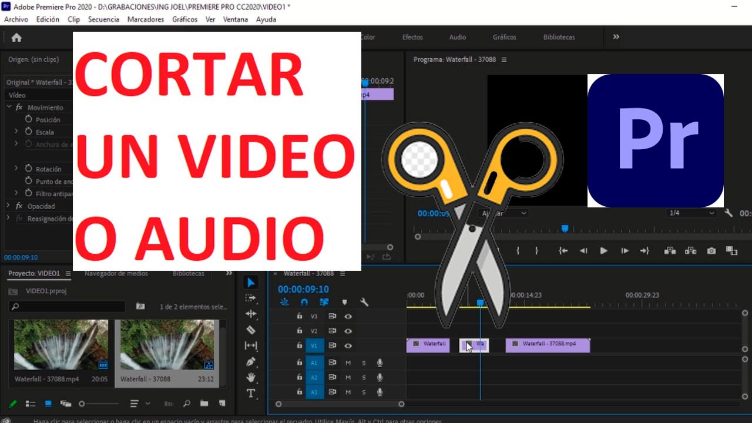The height and width of the screenshot is (423, 752).
Task: Select the Track Select Forward tool
Action: click(x=251, y=298)
